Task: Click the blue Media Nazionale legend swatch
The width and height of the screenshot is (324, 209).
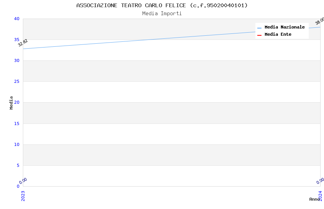Action: 259,28
